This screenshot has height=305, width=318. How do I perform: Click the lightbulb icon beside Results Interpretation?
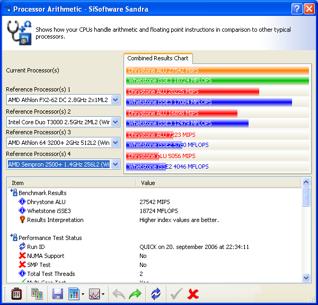pos(22,220)
